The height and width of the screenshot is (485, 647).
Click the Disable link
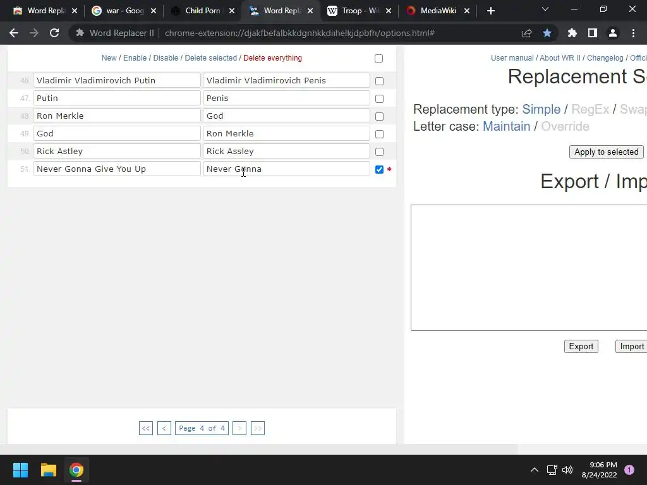(166, 58)
